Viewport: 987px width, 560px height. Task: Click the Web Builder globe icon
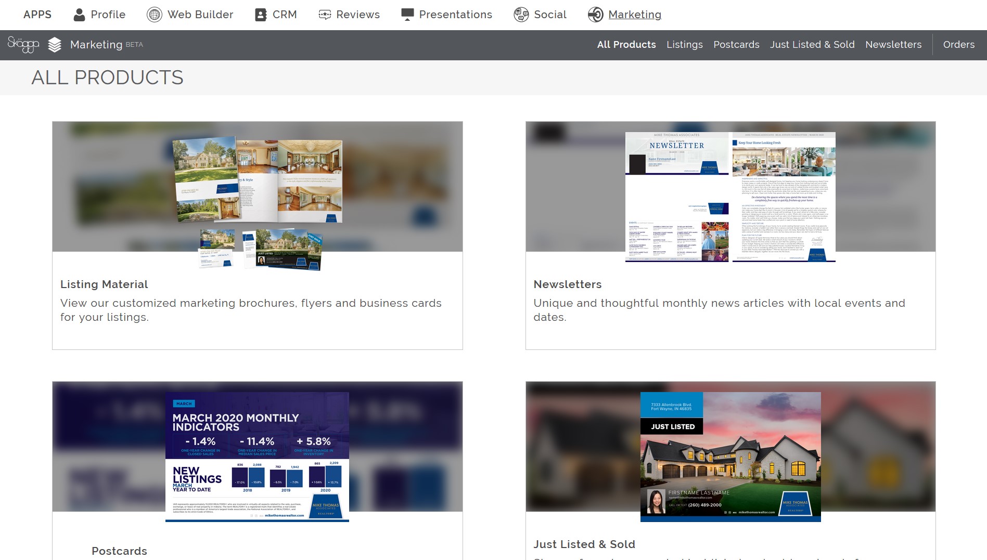pyautogui.click(x=155, y=15)
